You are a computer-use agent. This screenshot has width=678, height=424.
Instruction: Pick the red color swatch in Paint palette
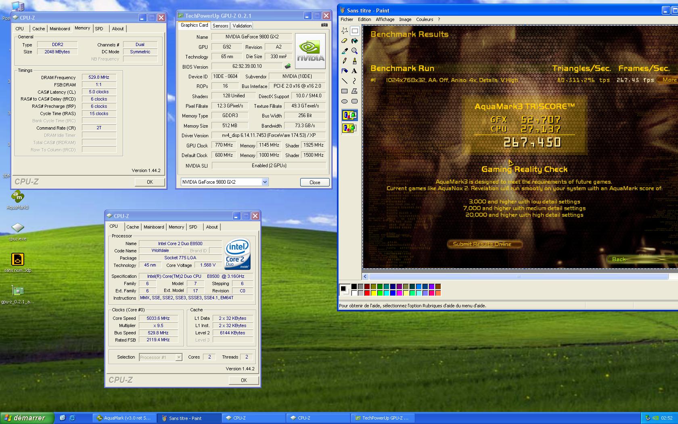[x=367, y=293]
